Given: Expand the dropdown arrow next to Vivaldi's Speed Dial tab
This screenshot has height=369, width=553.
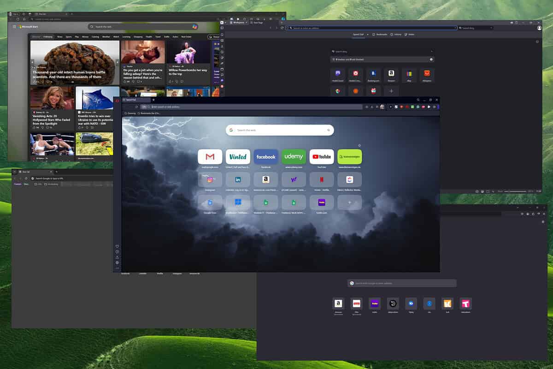Looking at the screenshot, I should pos(368,35).
